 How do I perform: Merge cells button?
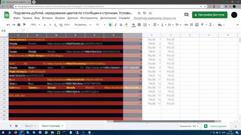tap(145, 25)
